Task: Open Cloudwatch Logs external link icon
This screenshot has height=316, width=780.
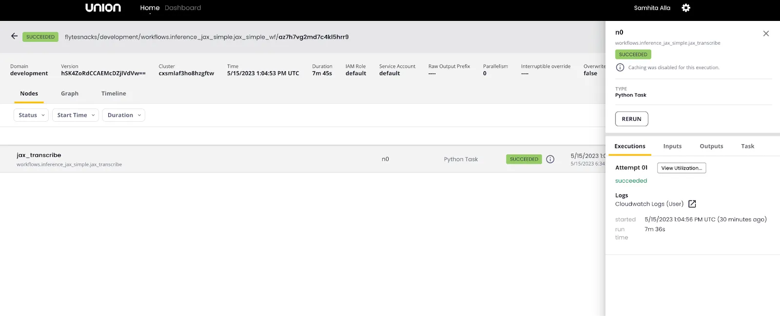Action: 692,204
